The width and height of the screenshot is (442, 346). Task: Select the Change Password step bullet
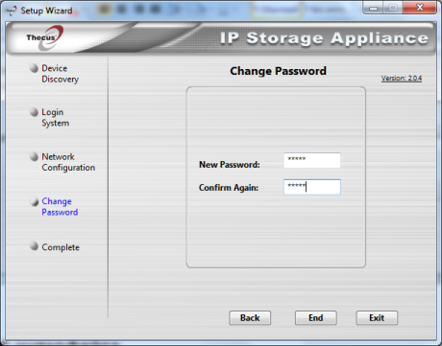(34, 201)
